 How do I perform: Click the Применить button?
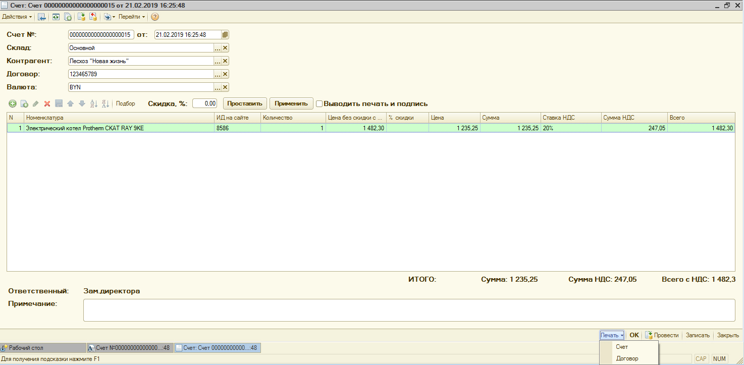[291, 103]
